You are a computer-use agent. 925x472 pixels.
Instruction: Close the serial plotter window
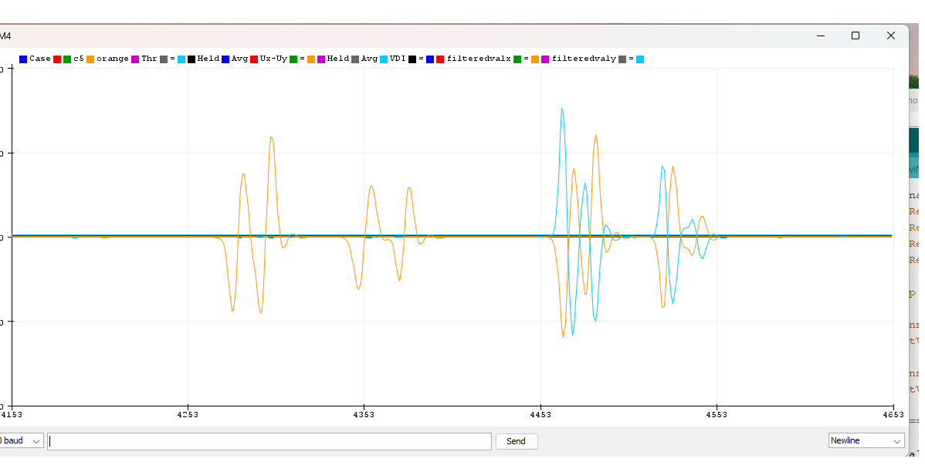pyautogui.click(x=891, y=36)
